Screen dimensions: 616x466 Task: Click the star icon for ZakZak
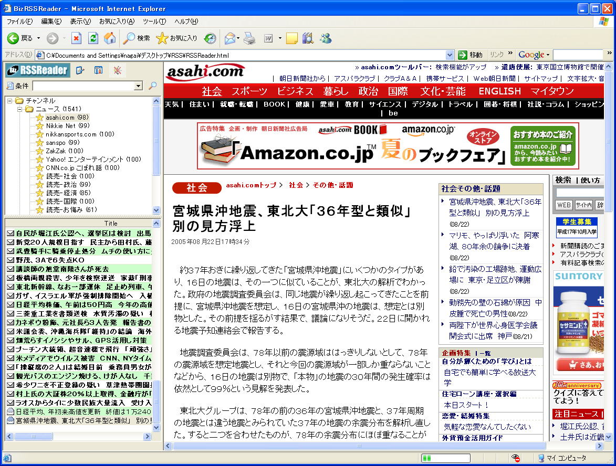pos(40,151)
